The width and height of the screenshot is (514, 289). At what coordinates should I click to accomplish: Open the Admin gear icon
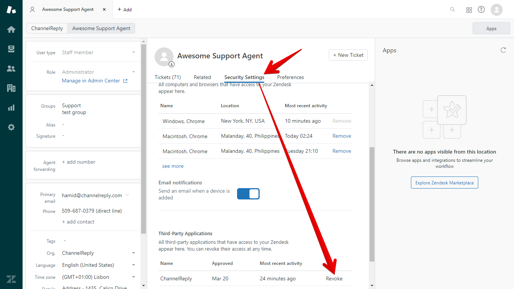coord(11,127)
